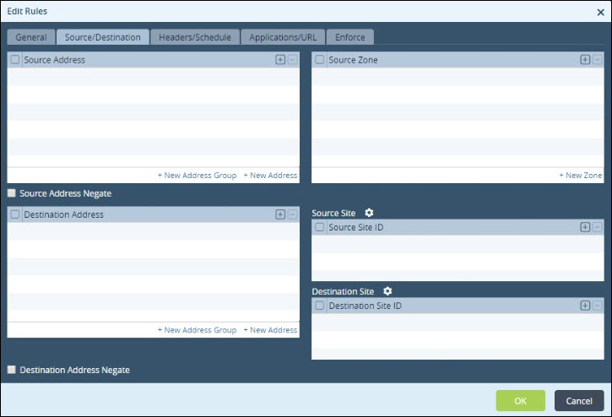612x417 pixels.
Task: Confirm changes with the OK button
Action: 520,401
